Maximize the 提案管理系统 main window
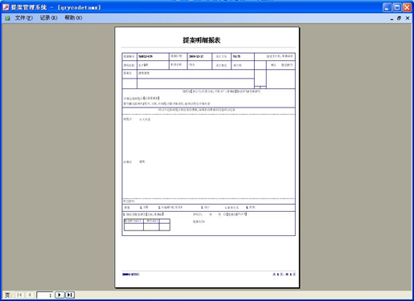 397,7
